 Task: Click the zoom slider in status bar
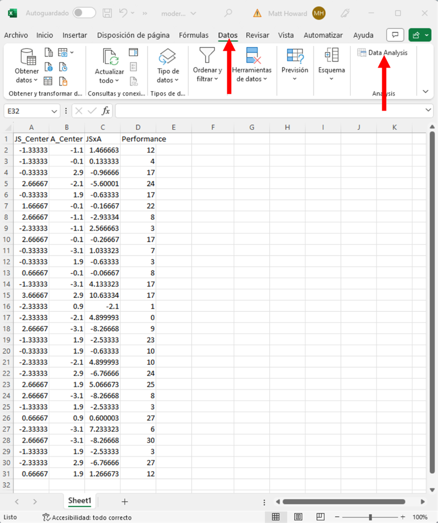coord(370,517)
